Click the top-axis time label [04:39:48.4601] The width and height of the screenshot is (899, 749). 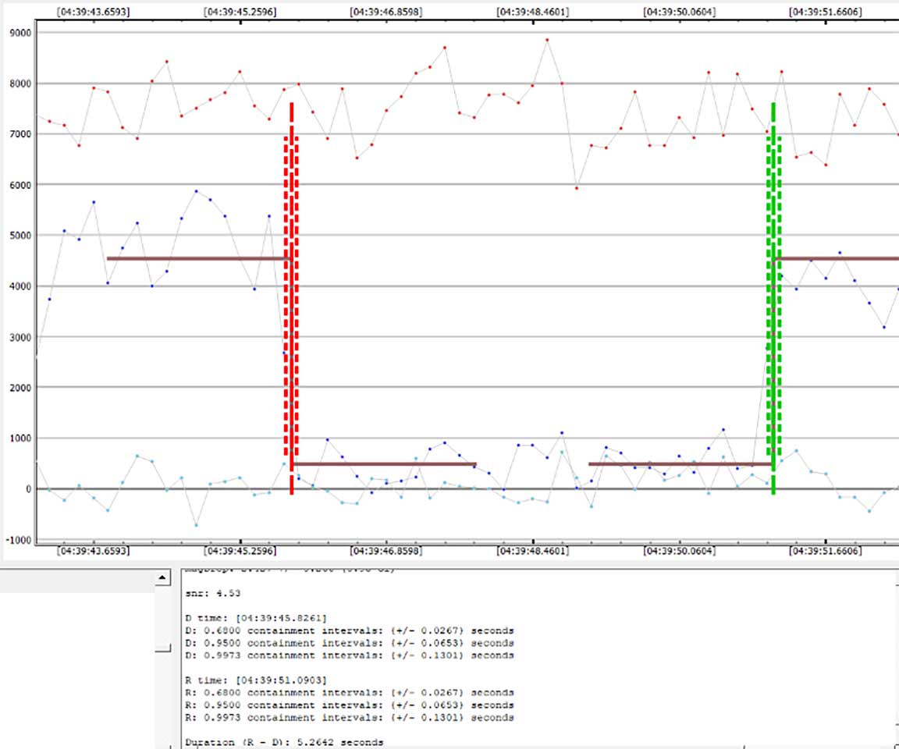pyautogui.click(x=533, y=12)
